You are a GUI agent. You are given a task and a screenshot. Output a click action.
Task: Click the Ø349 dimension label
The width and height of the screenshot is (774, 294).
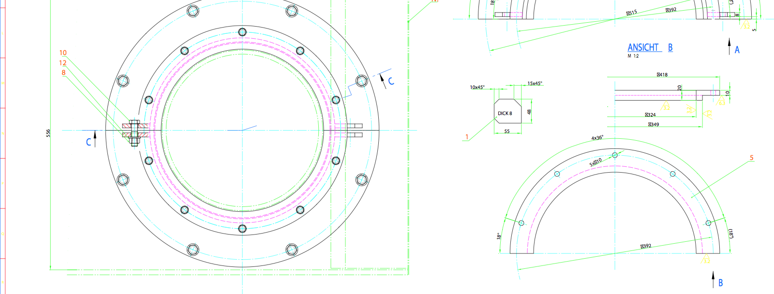tap(654, 124)
